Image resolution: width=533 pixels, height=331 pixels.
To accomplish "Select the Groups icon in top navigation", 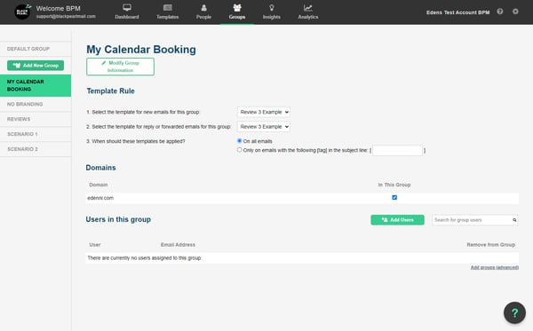I will (x=237, y=7).
